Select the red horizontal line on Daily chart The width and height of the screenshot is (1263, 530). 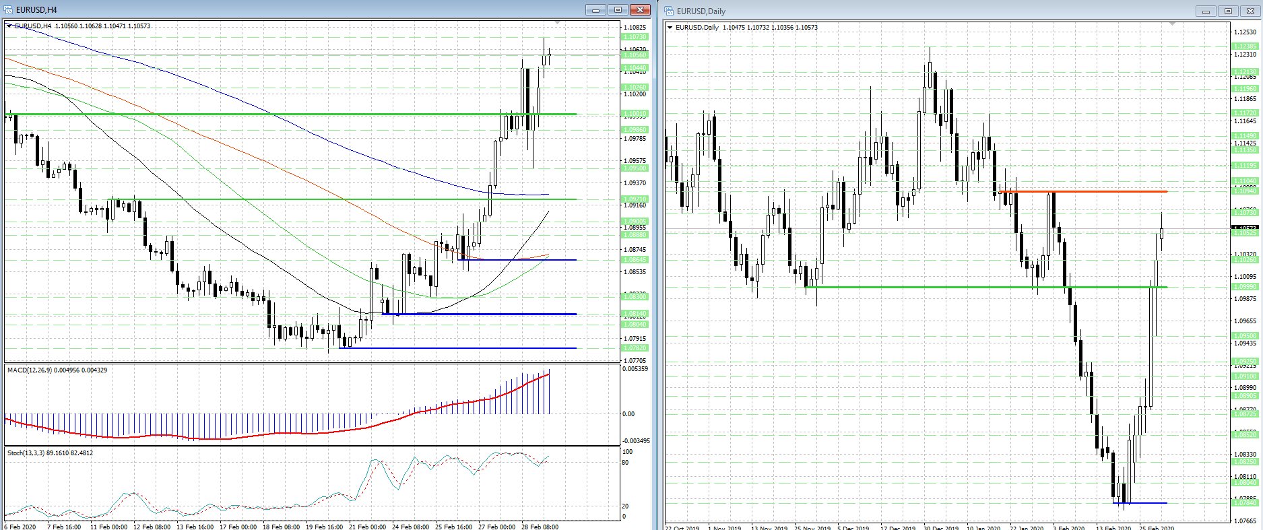[x=1083, y=192]
